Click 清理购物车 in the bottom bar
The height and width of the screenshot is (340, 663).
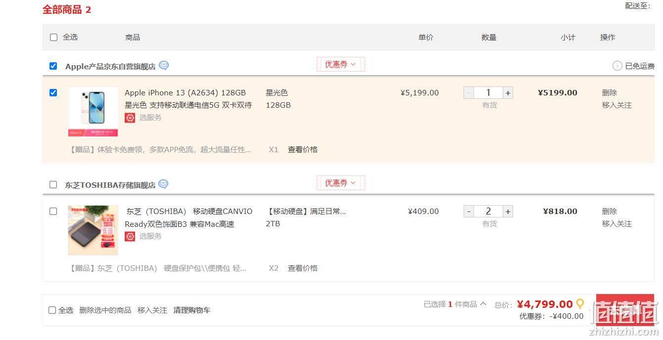click(x=192, y=310)
